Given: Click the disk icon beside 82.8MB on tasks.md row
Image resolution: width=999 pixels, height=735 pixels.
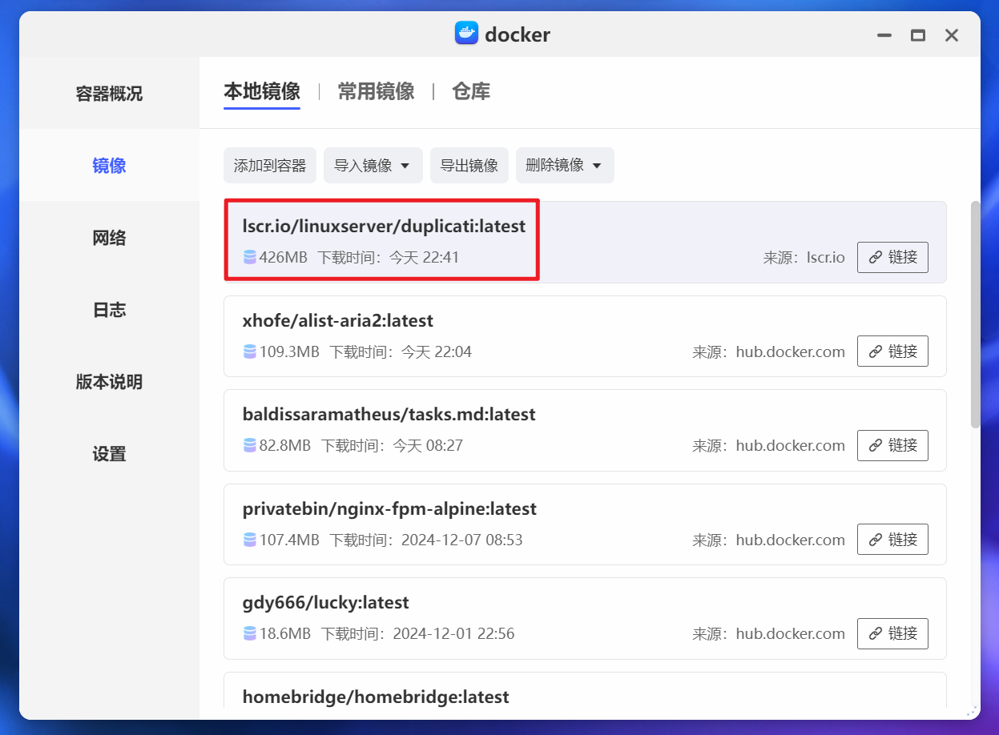Looking at the screenshot, I should pyautogui.click(x=249, y=445).
